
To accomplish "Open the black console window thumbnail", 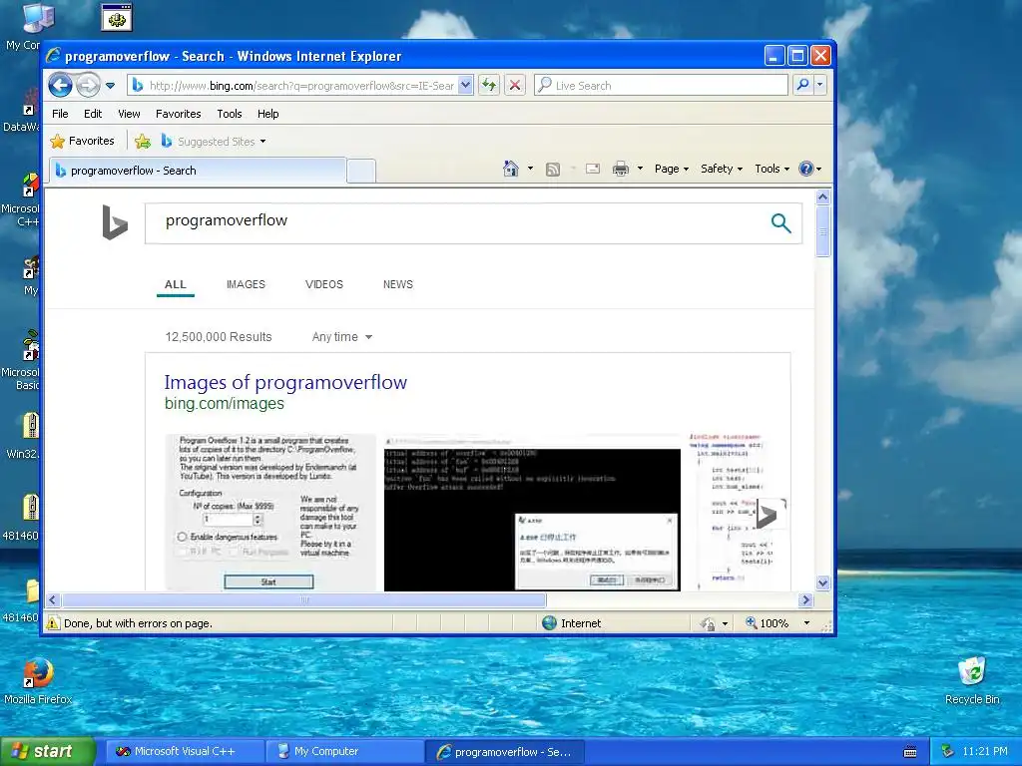I will pos(532,514).
